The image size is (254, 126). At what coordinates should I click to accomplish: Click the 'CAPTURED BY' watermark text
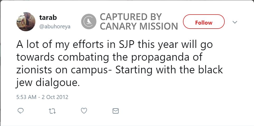[x=131, y=17]
